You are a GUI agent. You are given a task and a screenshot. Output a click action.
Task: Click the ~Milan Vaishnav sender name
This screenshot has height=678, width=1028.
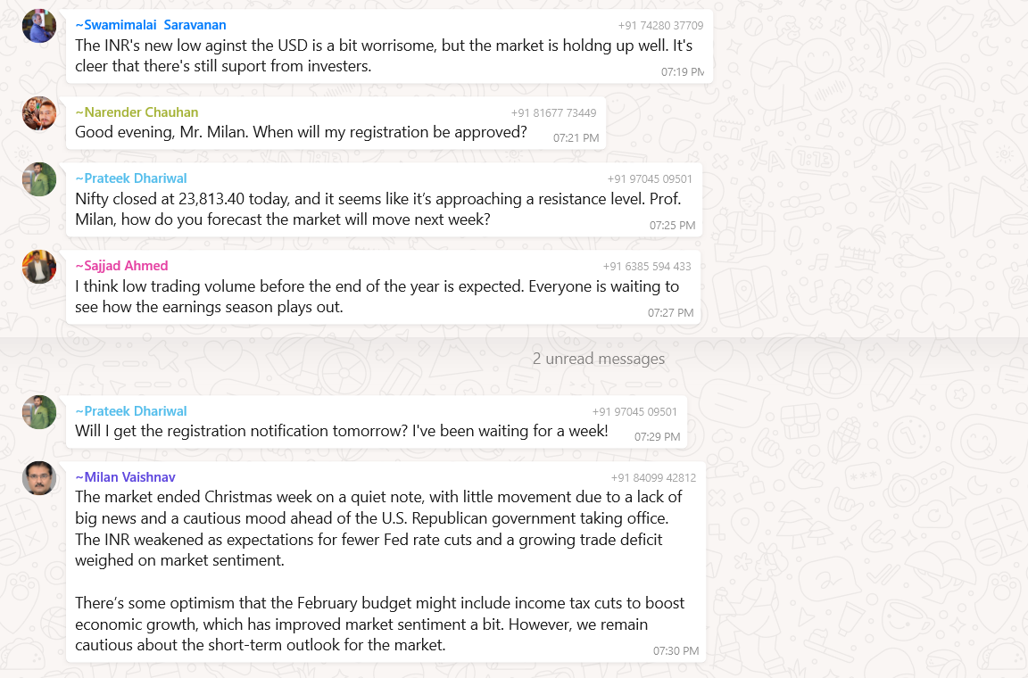pos(125,477)
